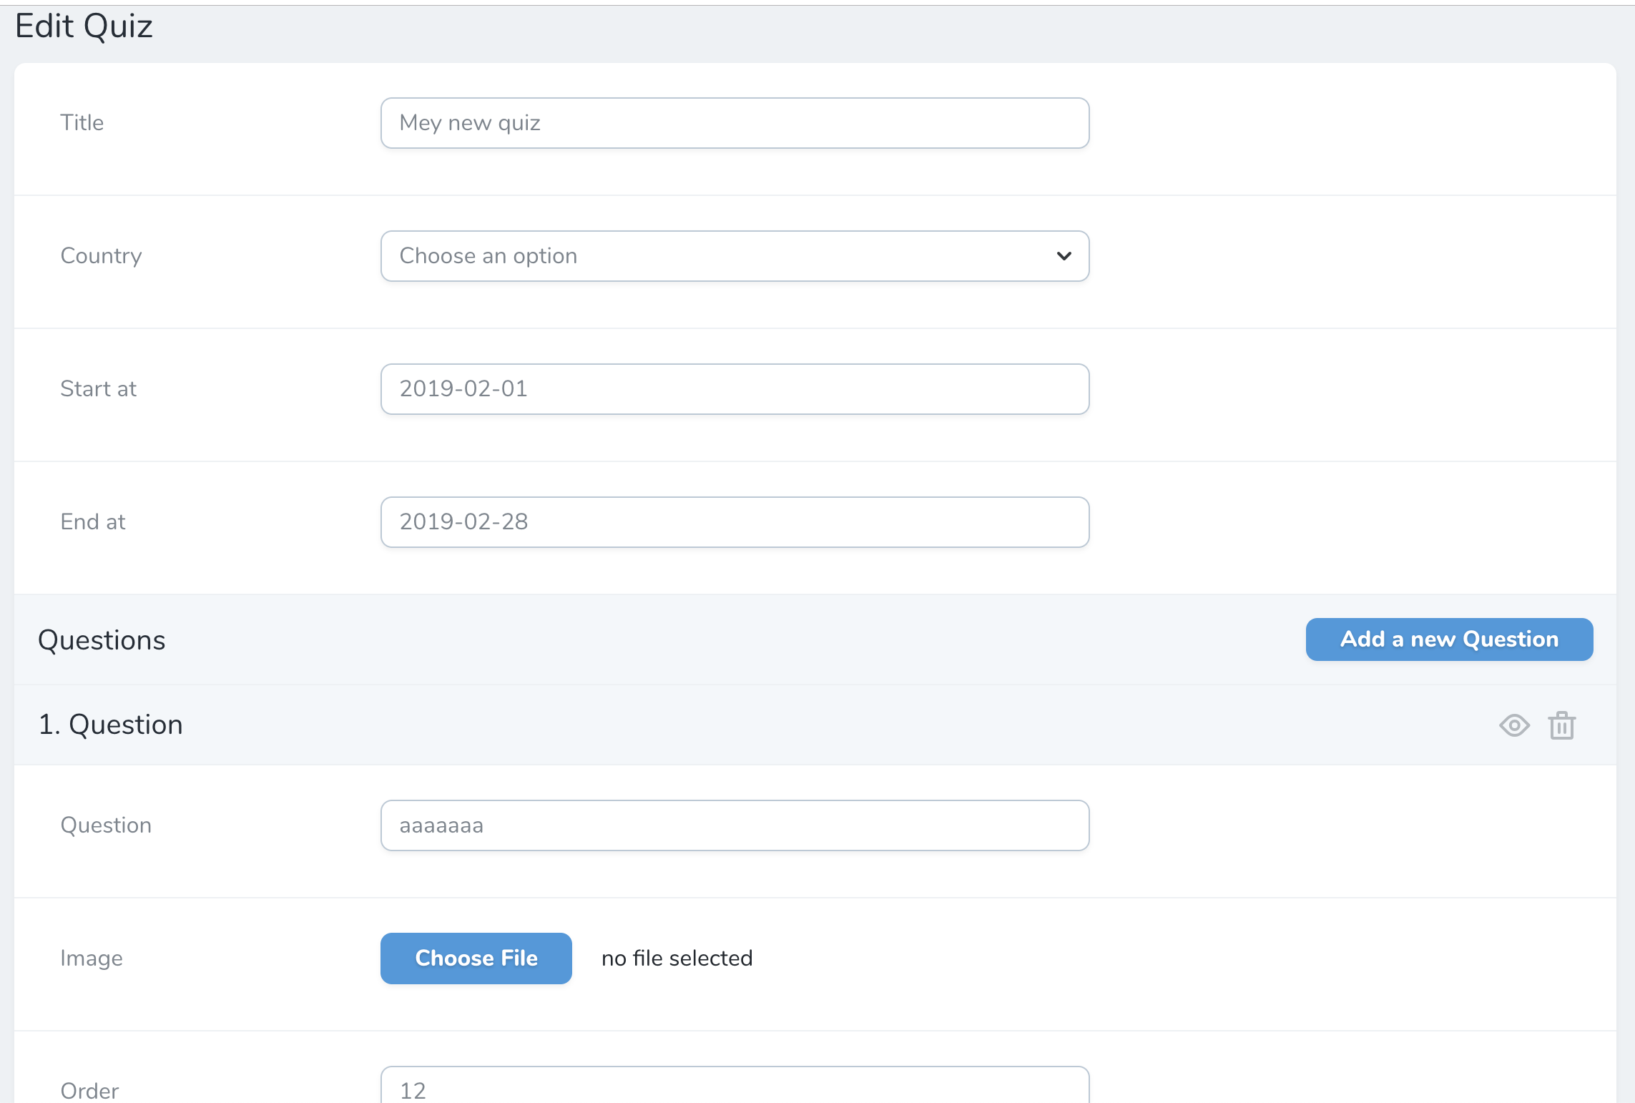The image size is (1635, 1103).
Task: Focus the Question field with 'aaaaaaa'
Action: tap(735, 825)
